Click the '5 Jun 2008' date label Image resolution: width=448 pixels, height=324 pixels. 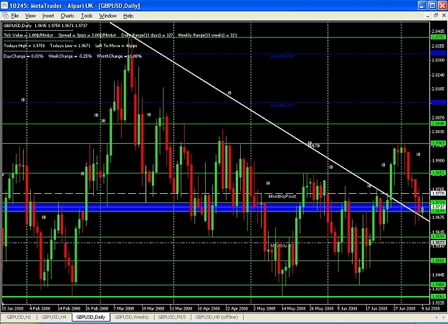pyautogui.click(x=348, y=308)
